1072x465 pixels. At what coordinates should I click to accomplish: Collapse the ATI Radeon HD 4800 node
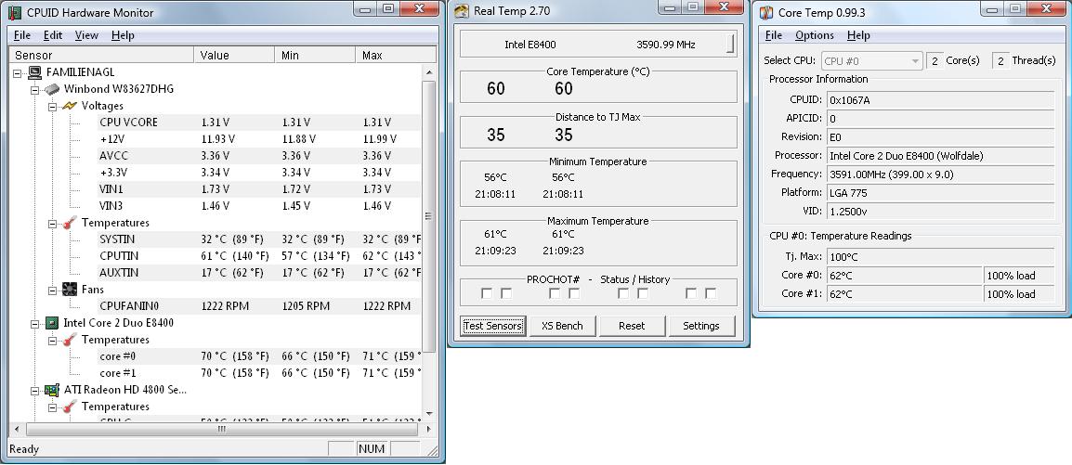(35, 390)
